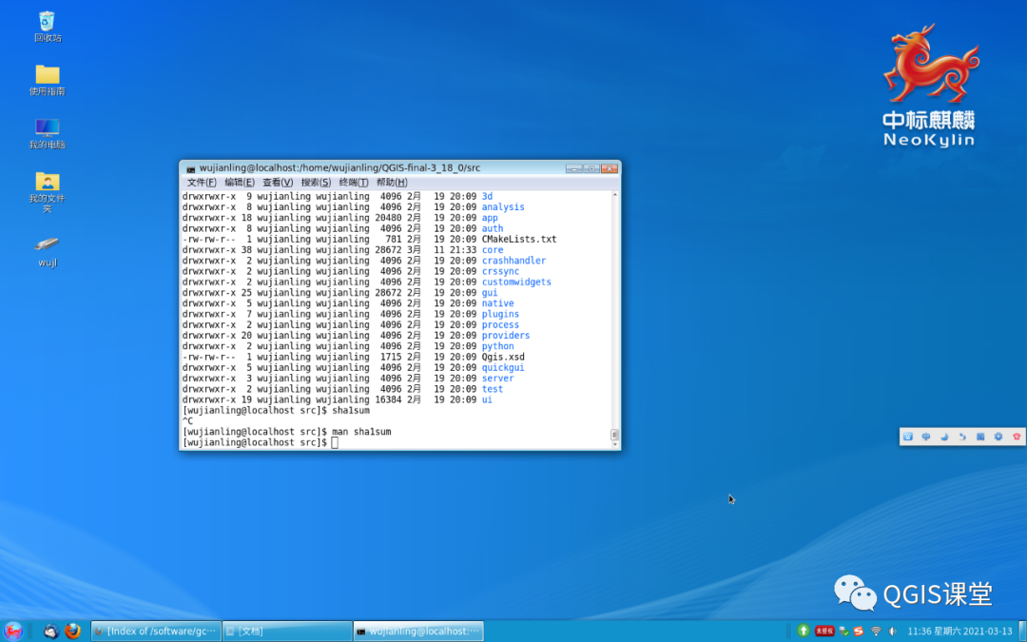Open the 回收站 recycle bin desktop icon
Viewport: 1027px width, 642px height.
(48, 27)
